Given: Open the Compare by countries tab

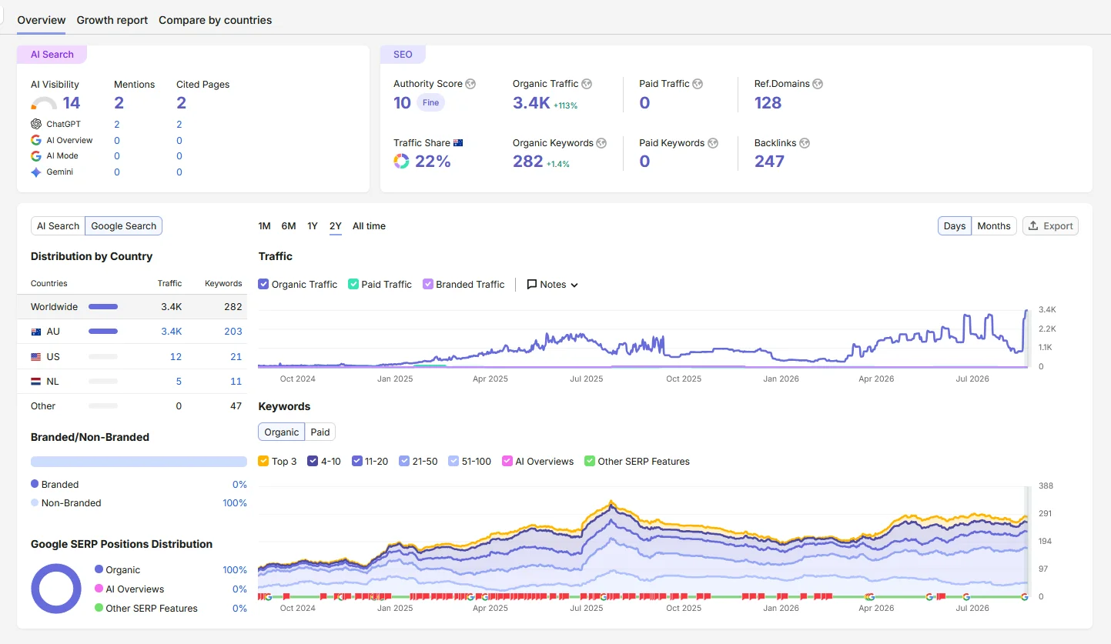Looking at the screenshot, I should [x=216, y=20].
